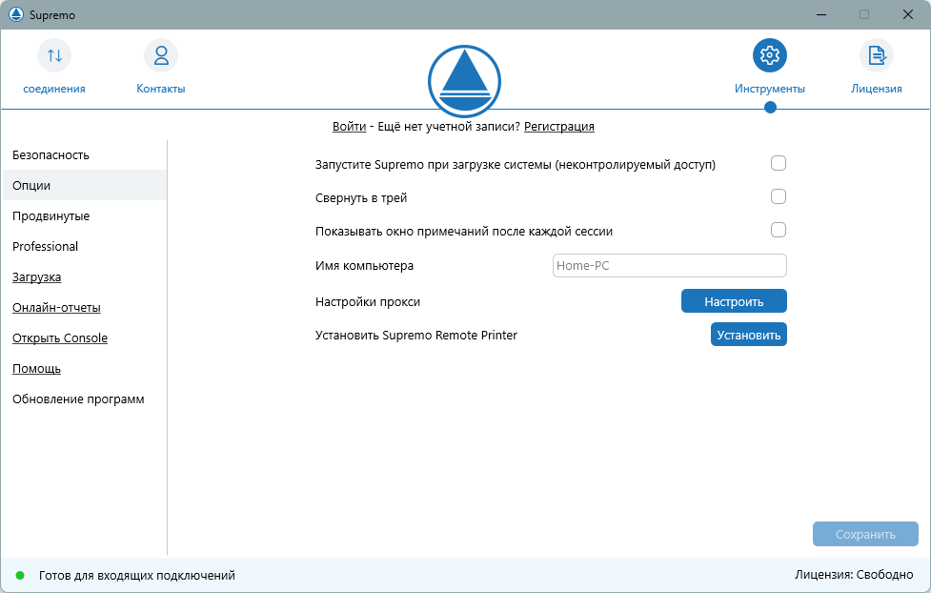This screenshot has height=593, width=931.
Task: Open the Professional settings section
Action: pos(84,247)
